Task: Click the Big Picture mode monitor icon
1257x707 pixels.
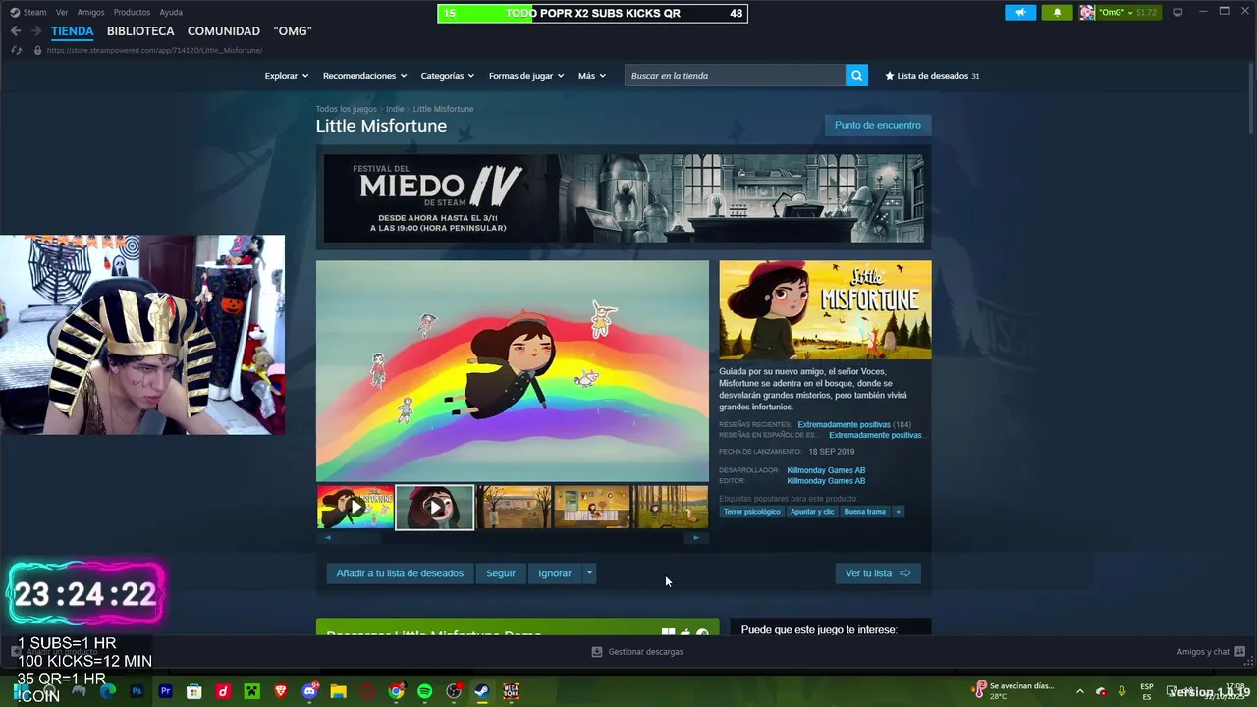Action: (1177, 12)
